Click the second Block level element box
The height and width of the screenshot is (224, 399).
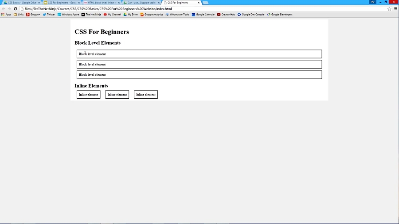coord(199,64)
